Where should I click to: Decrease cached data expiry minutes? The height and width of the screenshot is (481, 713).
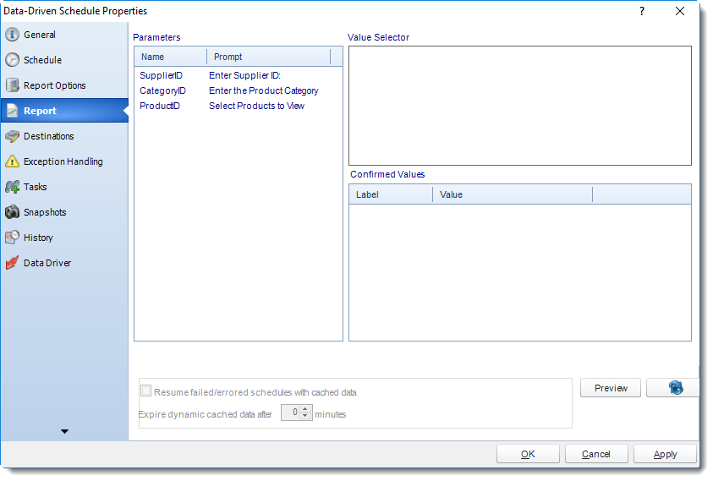[x=305, y=416]
